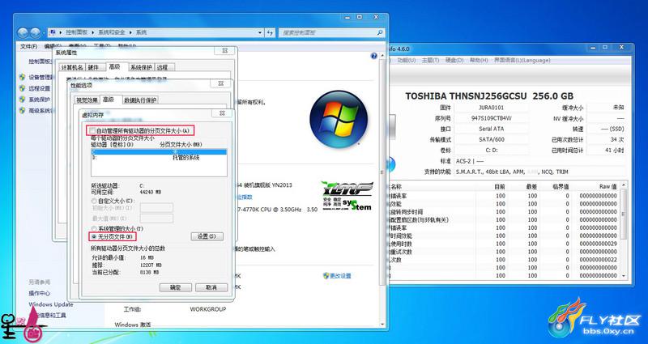648x344 pixels.
Task: Open the Windows Update link
Action: click(51, 304)
